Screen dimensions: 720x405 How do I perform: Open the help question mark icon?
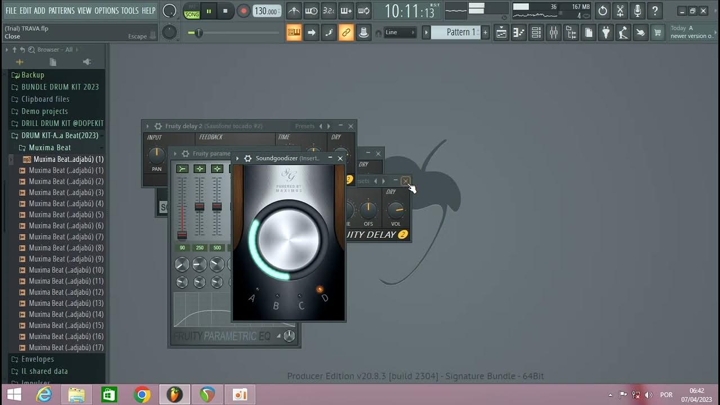[655, 11]
